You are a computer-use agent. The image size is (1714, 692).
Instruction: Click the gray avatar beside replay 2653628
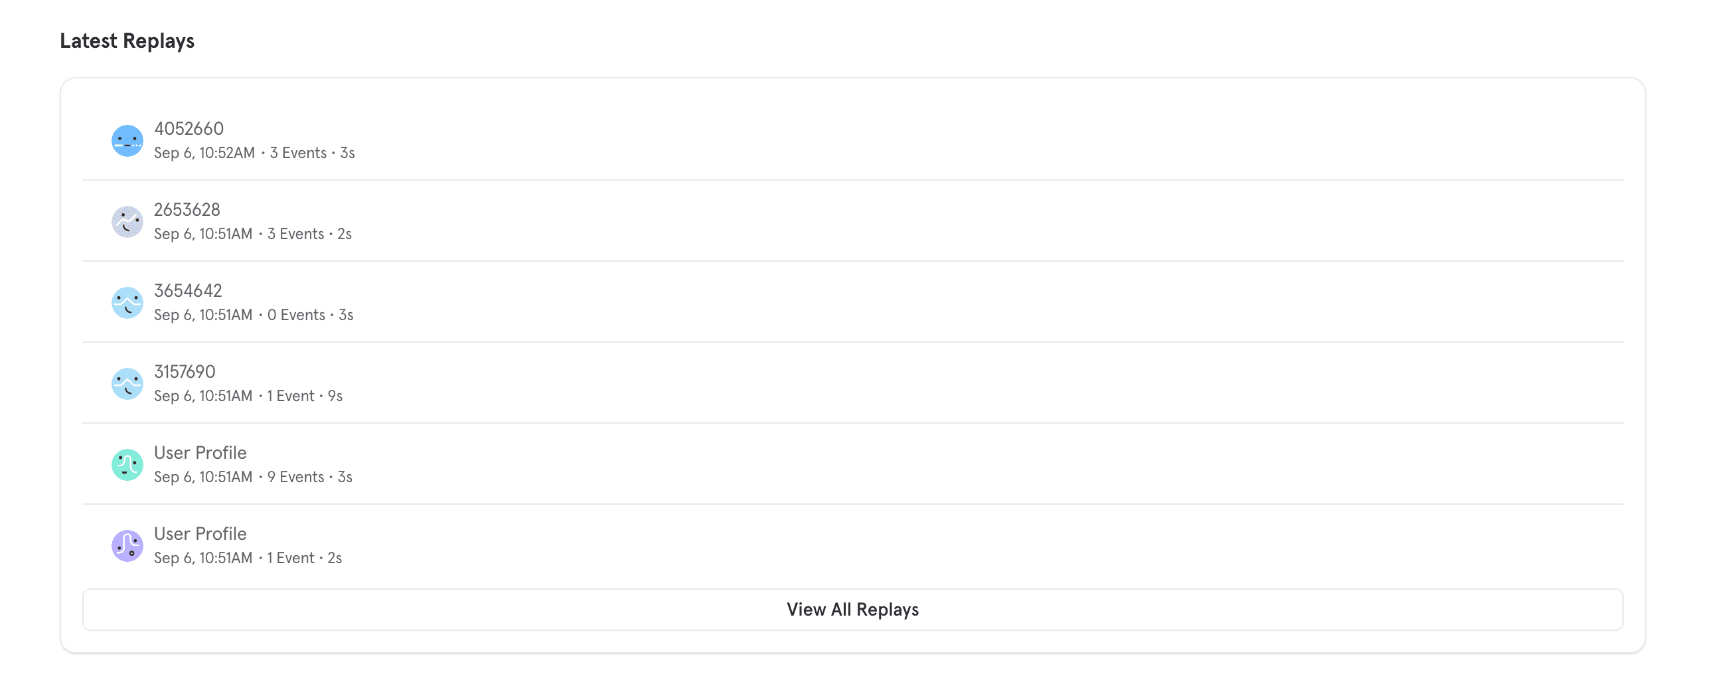[127, 222]
